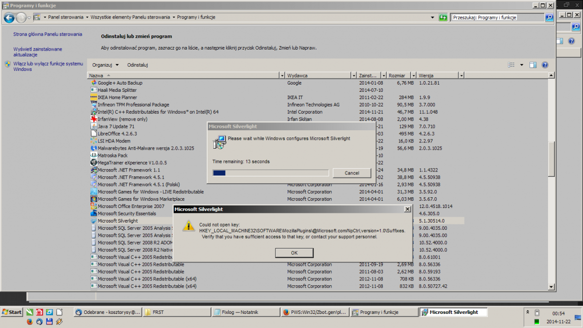Screen dimensions: 583x328
Task: Click the search box in Programy i funkcje
Action: tap(498, 17)
